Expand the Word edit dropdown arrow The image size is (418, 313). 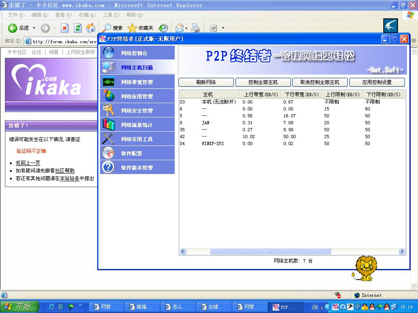223,28
